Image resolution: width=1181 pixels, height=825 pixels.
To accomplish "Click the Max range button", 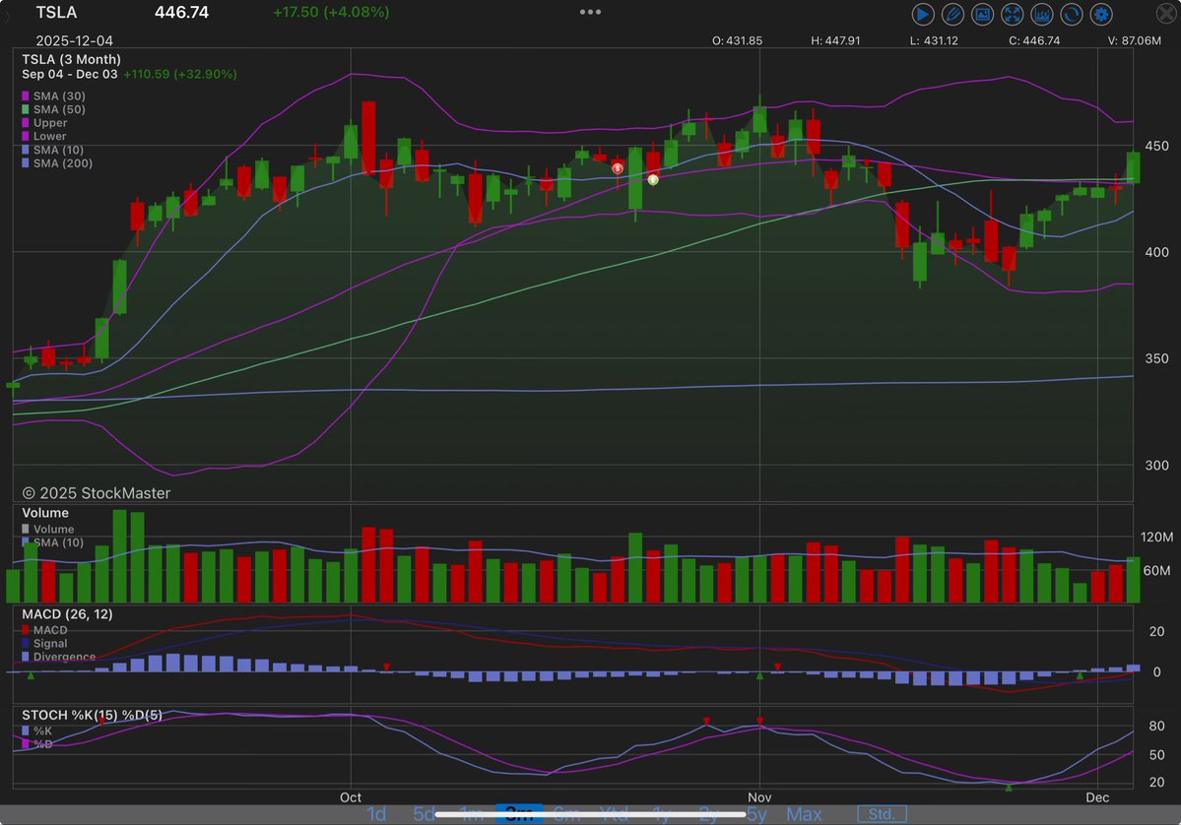I will (805, 814).
